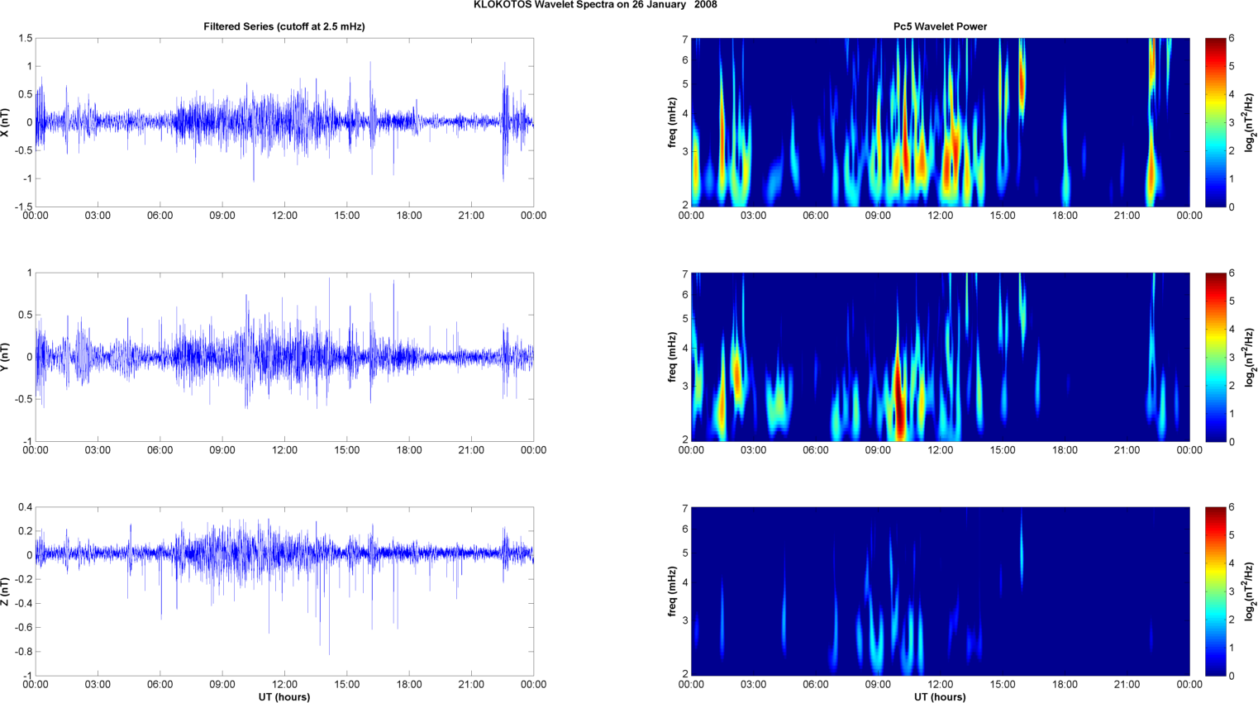Select the 'Y (nT)' axis label

(x=6, y=357)
